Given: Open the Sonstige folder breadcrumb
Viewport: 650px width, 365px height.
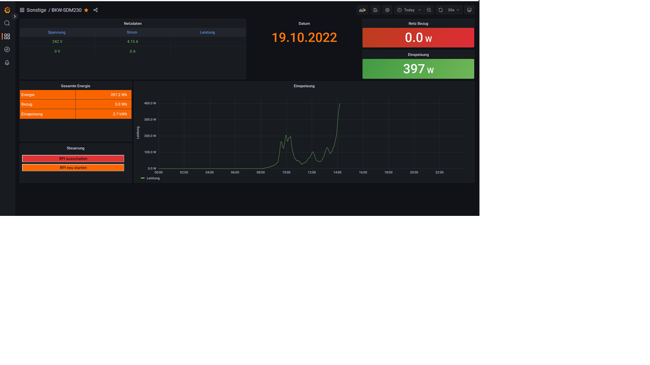Looking at the screenshot, I should click(36, 10).
